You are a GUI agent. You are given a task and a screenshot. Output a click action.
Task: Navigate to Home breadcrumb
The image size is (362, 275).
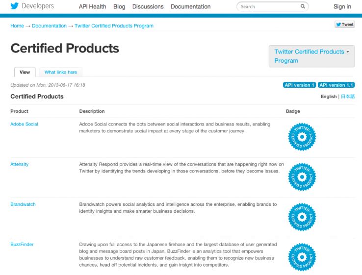pyautogui.click(x=17, y=26)
